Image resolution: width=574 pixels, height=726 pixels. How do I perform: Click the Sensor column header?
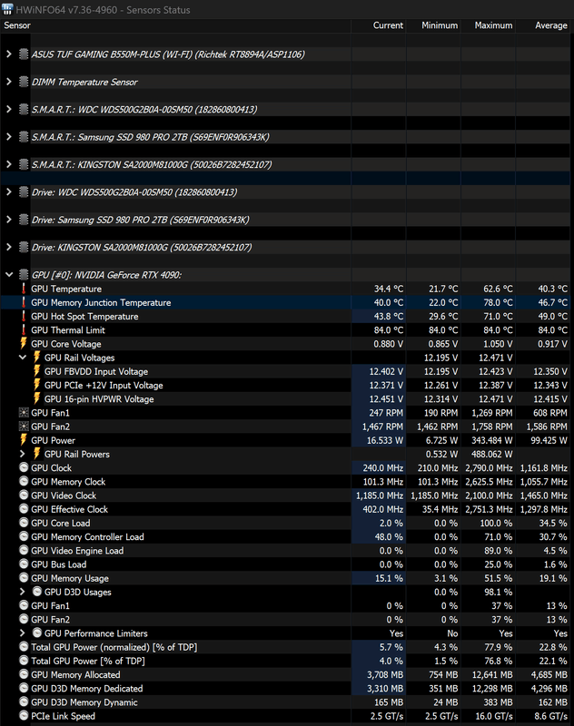pos(17,25)
